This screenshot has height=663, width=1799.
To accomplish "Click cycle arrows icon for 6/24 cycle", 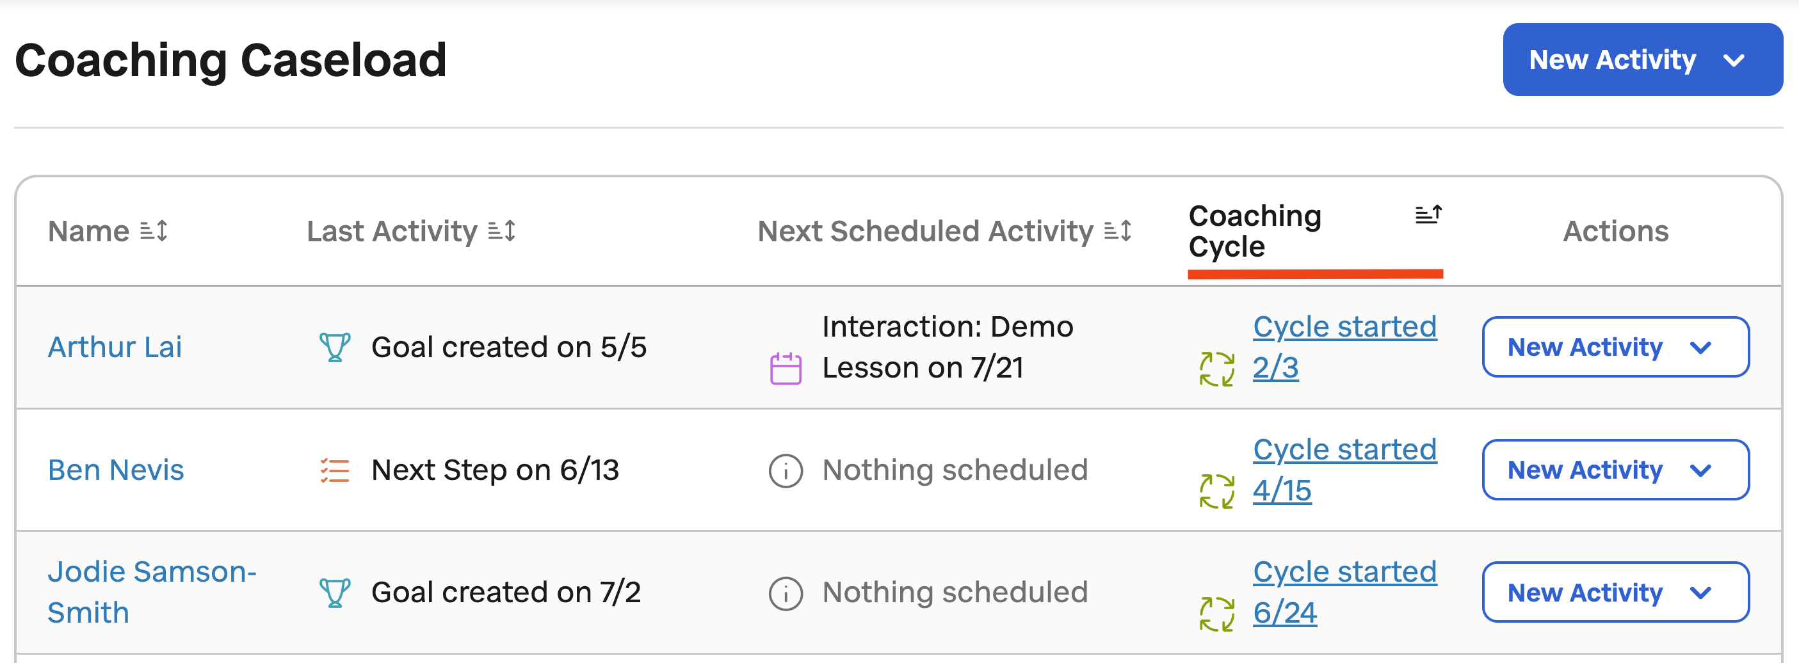I will [1216, 614].
